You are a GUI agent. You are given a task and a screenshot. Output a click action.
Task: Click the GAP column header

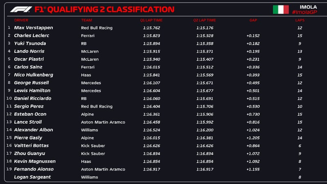click(x=253, y=20)
